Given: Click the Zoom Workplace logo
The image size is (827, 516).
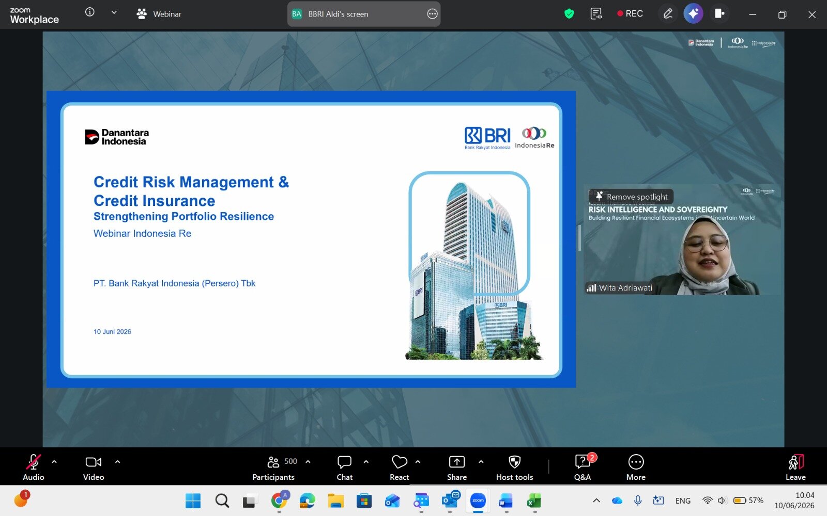Looking at the screenshot, I should pyautogui.click(x=34, y=15).
